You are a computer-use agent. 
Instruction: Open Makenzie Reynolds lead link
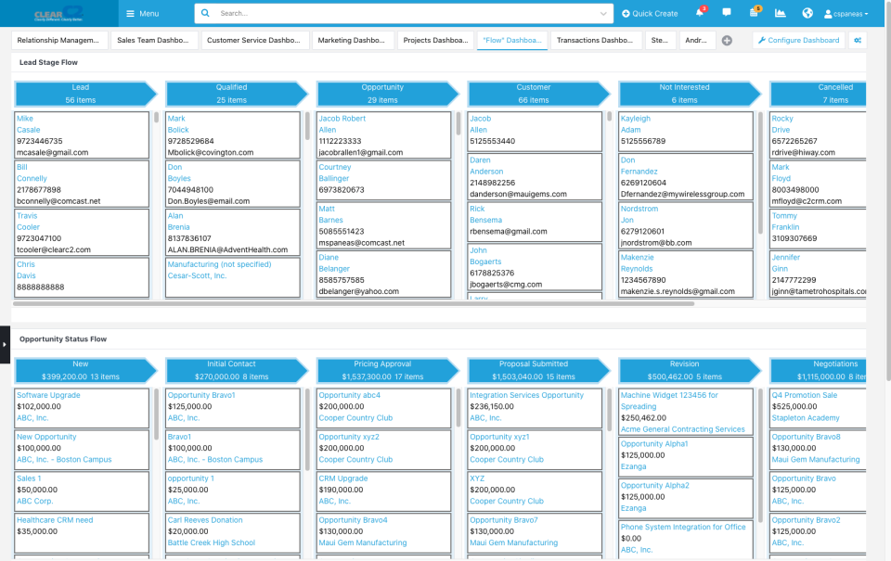point(637,257)
